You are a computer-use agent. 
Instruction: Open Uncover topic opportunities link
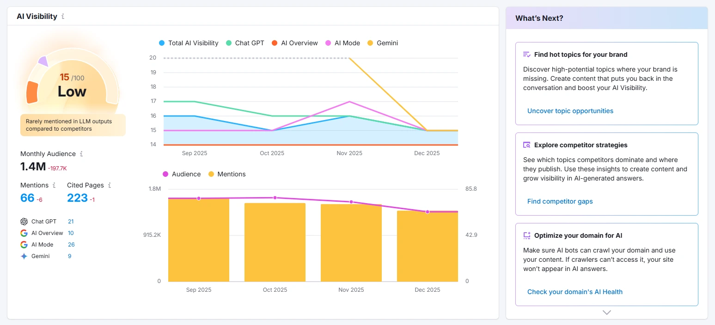[x=570, y=111]
